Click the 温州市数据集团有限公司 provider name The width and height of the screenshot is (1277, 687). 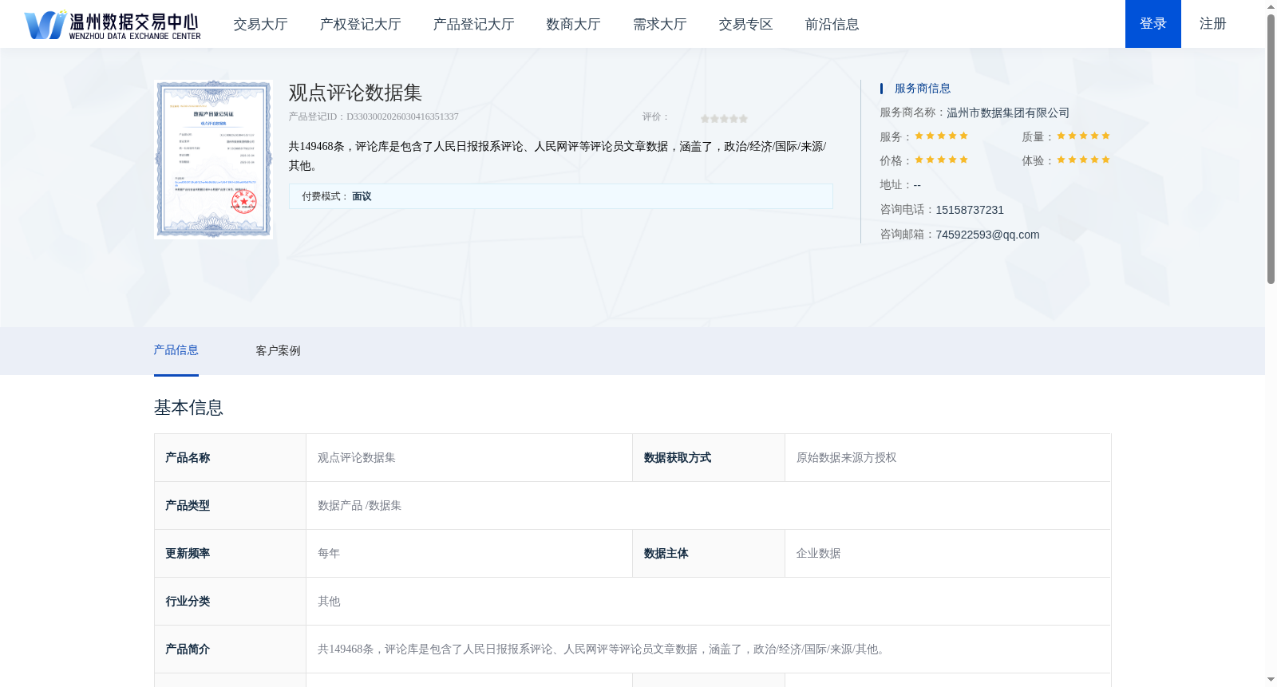click(x=1008, y=113)
